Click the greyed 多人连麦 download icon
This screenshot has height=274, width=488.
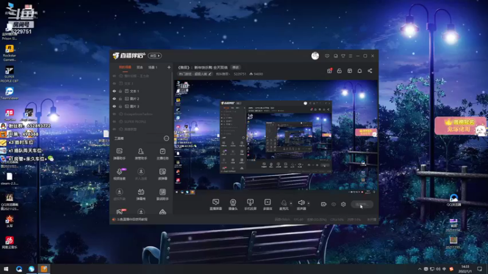point(141,172)
